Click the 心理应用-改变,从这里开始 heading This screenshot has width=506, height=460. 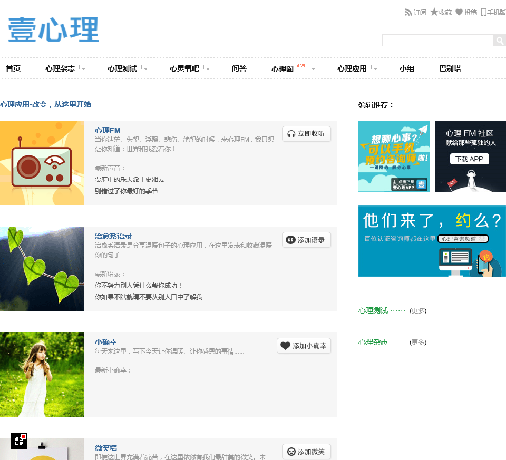[45, 104]
